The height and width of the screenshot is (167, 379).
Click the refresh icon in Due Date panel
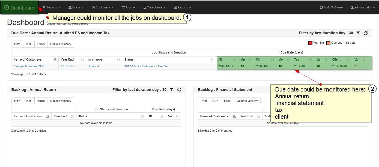pos(366,33)
